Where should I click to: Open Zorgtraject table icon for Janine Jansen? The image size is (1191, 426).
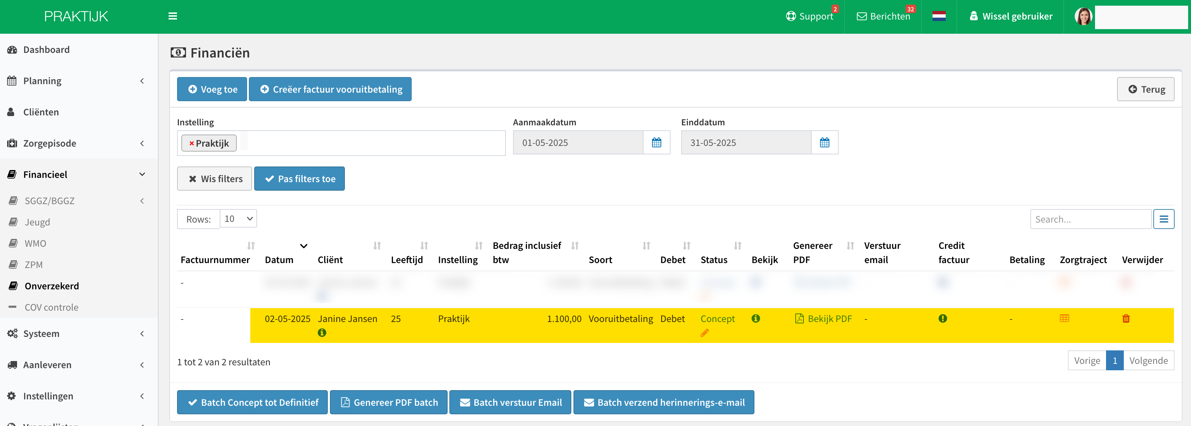coord(1064,318)
